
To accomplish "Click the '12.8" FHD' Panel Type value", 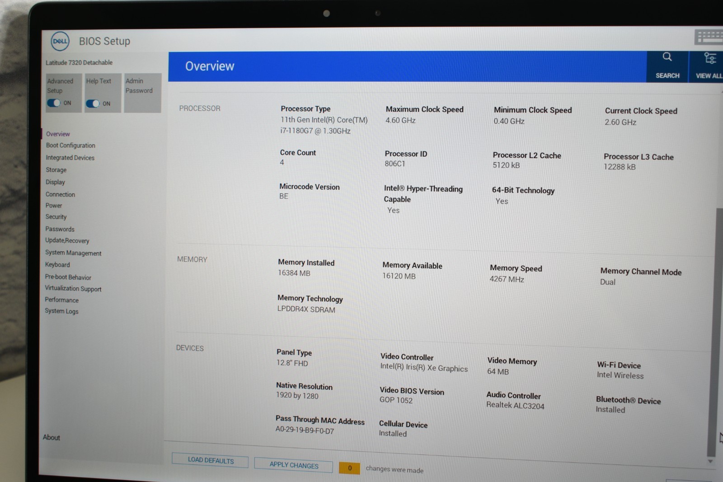I will tap(292, 363).
